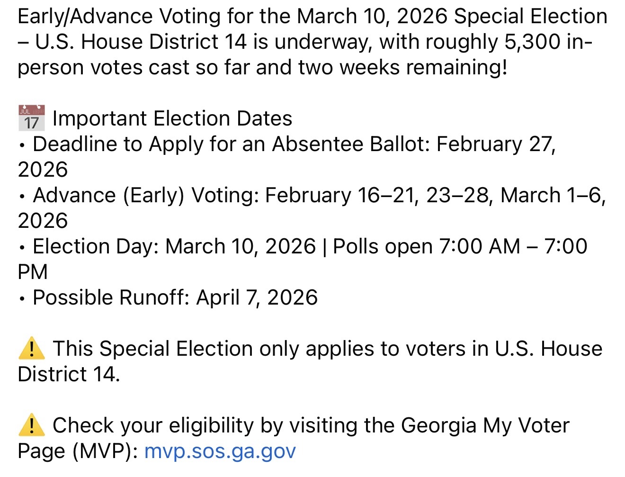Click the "Election Day: March 10, 2026" text

coord(174,246)
